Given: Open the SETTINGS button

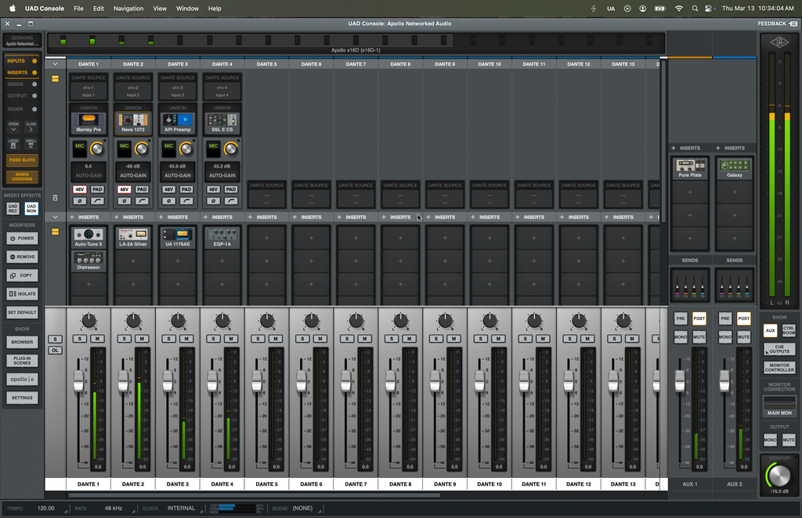Looking at the screenshot, I should coord(22,397).
